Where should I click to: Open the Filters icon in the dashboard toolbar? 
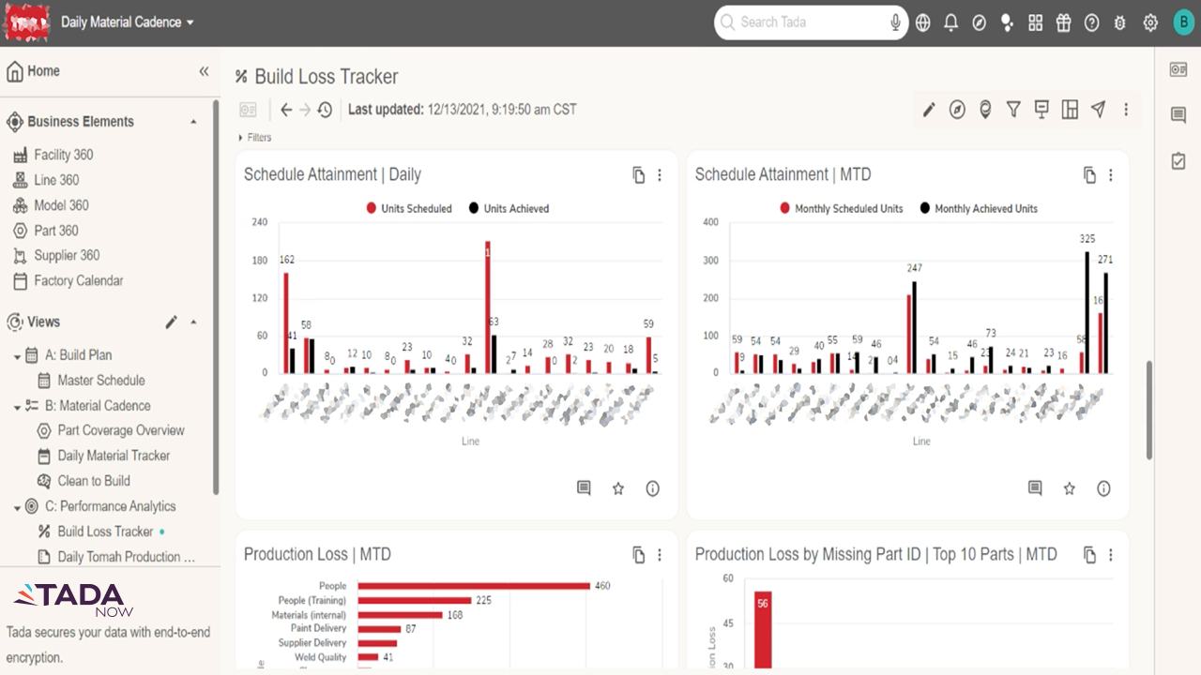pyautogui.click(x=1013, y=110)
